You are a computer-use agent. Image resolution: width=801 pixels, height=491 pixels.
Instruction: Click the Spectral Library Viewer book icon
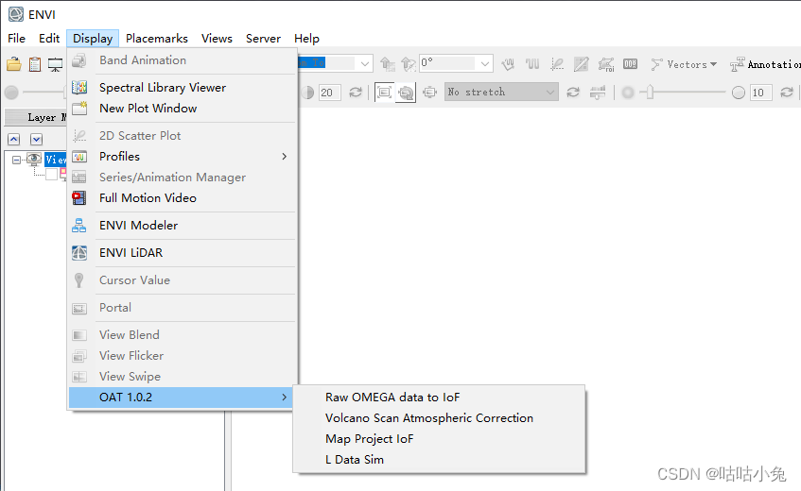[x=79, y=88]
